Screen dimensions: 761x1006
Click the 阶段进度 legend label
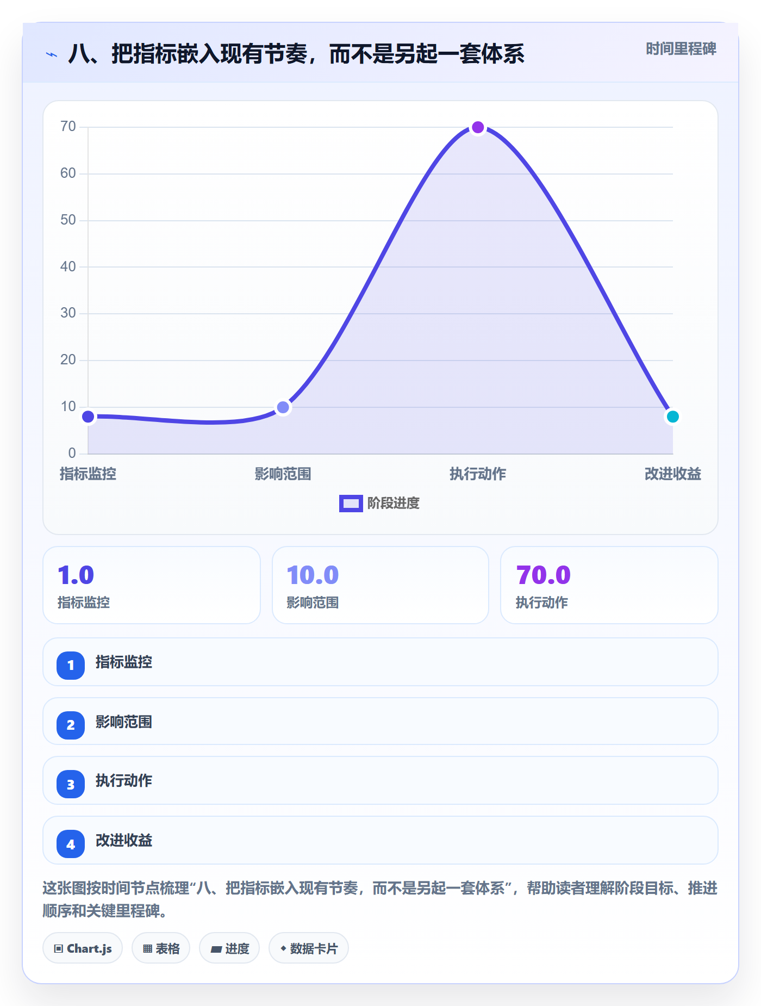pos(394,504)
